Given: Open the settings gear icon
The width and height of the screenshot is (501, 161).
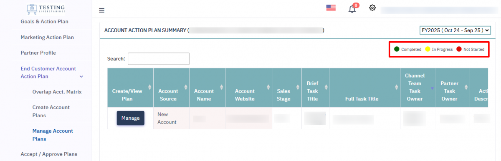Looking at the screenshot, I should pos(372,8).
